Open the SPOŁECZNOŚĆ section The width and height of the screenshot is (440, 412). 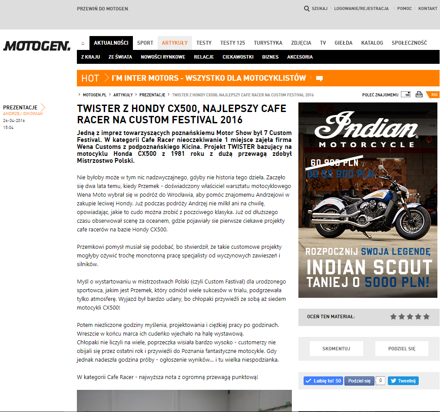pyautogui.click(x=410, y=43)
